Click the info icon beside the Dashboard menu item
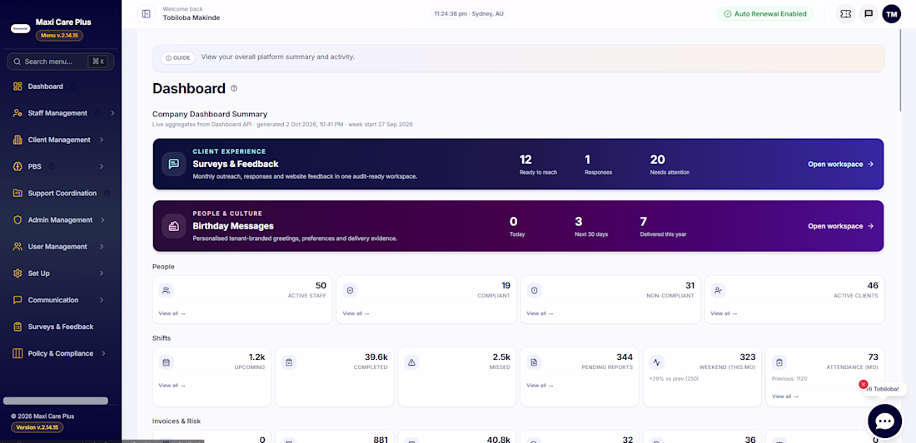 point(73,86)
